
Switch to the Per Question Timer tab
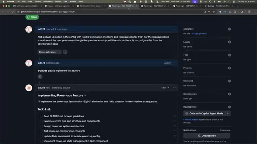click(x=91, y=6)
